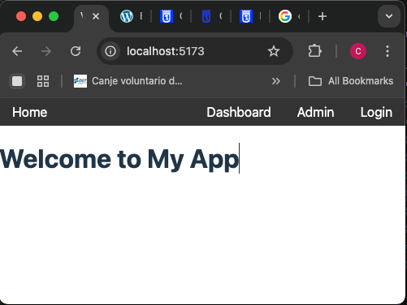The image size is (407, 305).
Task: Open site information icon in address bar
Action: pos(110,51)
